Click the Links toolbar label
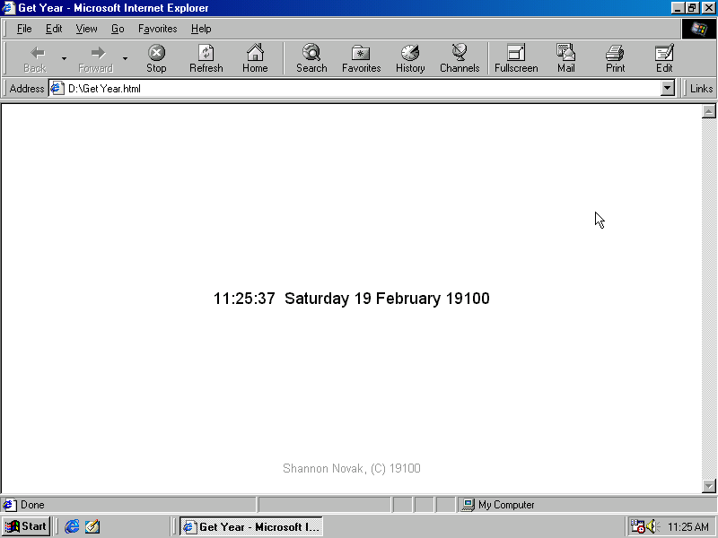The image size is (718, 538). pos(701,88)
